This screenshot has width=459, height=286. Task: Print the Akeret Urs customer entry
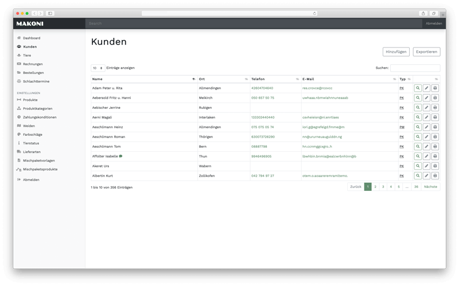coord(435,166)
